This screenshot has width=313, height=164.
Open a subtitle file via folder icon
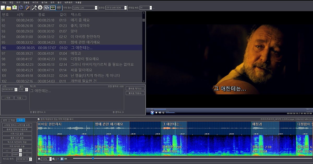point(9,8)
